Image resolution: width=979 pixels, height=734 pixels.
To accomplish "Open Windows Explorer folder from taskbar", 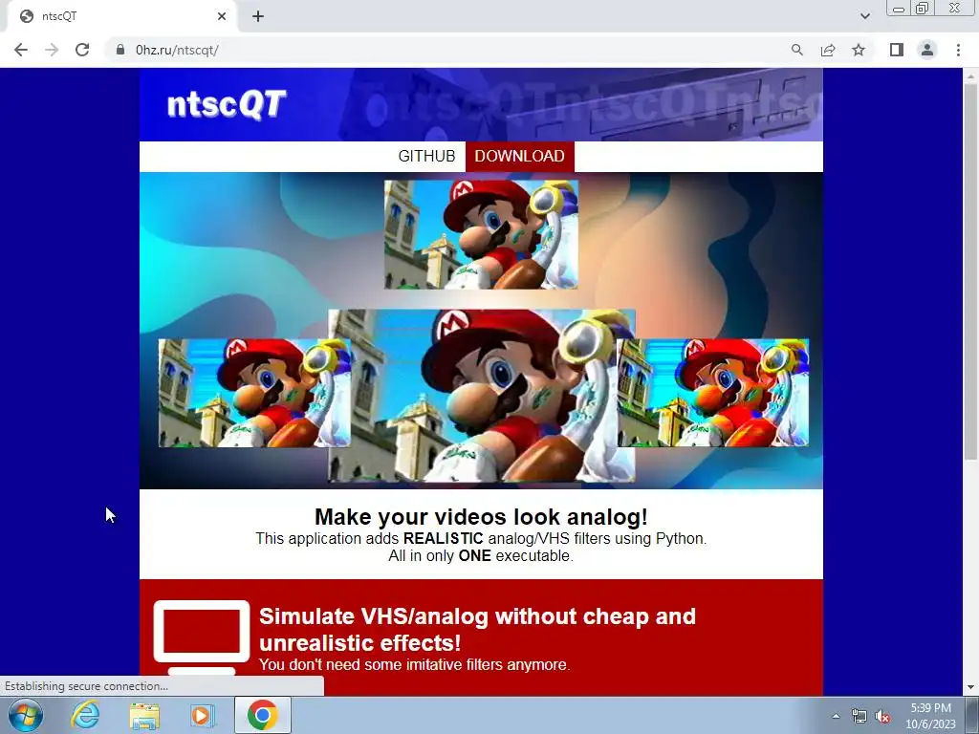I will point(145,715).
